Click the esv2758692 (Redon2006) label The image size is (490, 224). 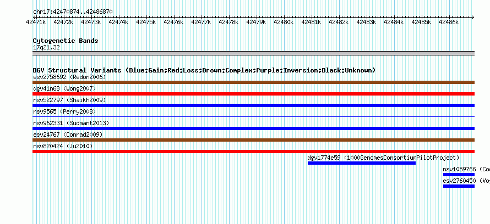coord(69,77)
